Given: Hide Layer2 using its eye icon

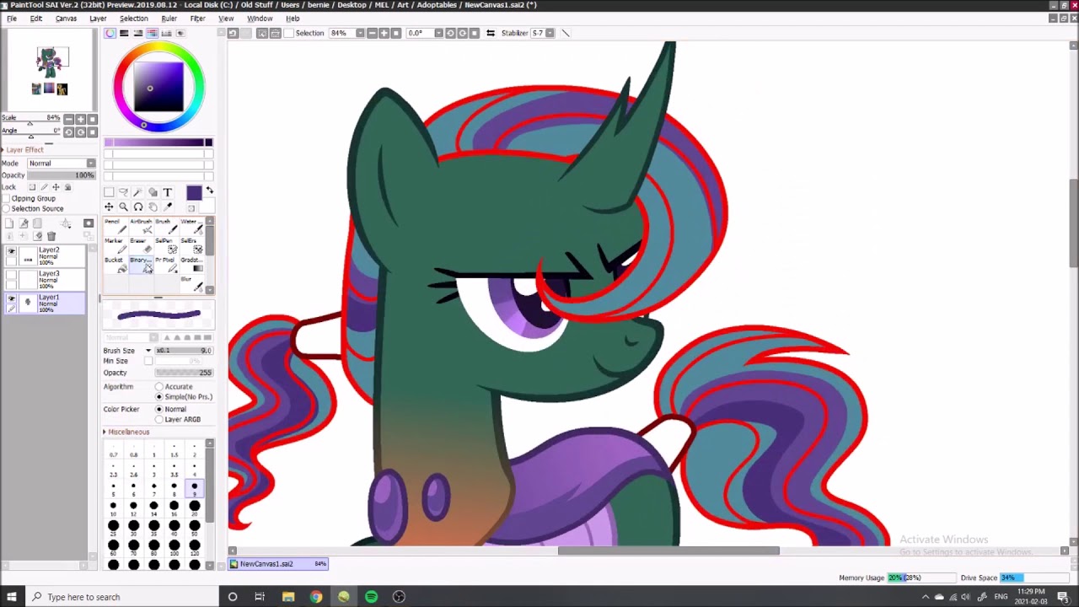Looking at the screenshot, I should point(11,251).
